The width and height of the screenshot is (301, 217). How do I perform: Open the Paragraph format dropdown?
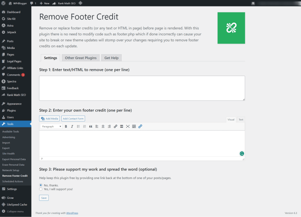click(51, 126)
